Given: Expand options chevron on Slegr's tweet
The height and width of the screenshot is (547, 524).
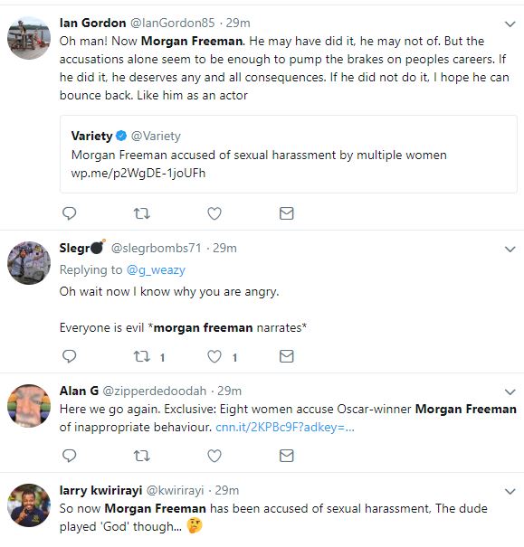Looking at the screenshot, I should (510, 249).
